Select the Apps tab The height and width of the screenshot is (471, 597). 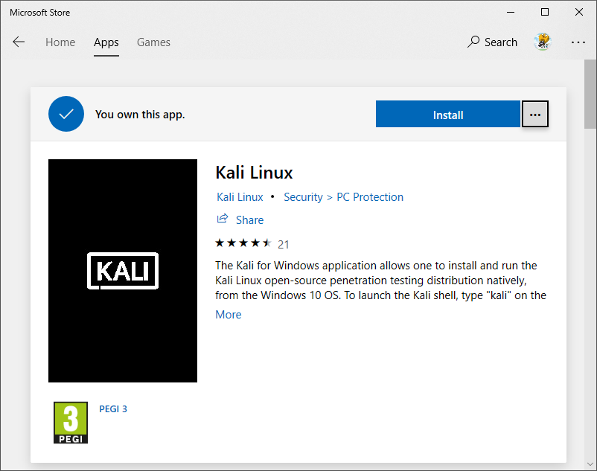tap(106, 42)
